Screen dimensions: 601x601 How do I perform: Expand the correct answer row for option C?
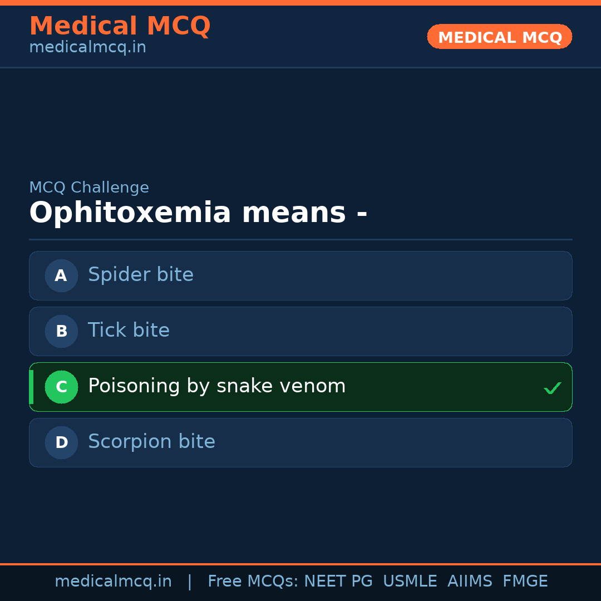pyautogui.click(x=300, y=387)
